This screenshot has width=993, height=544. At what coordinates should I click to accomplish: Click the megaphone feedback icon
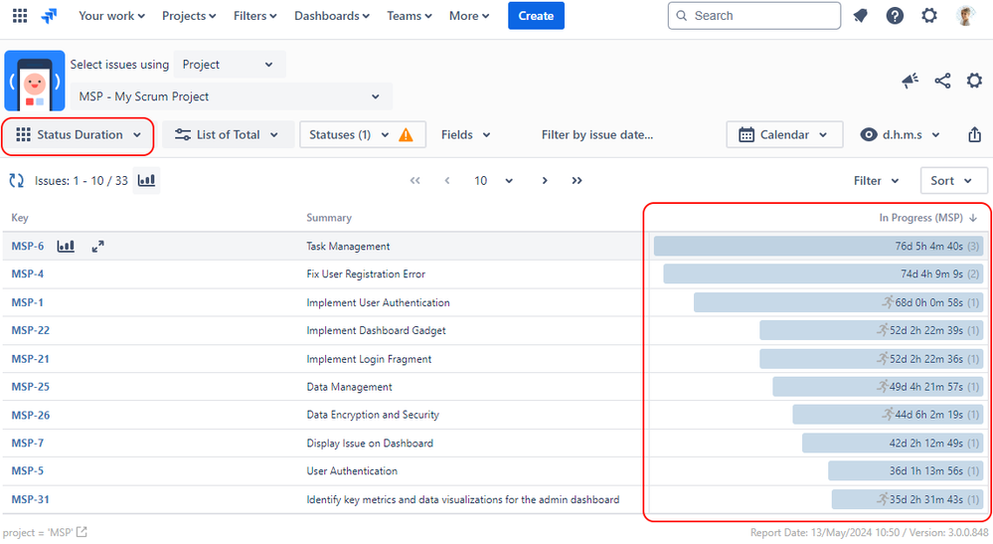click(910, 81)
